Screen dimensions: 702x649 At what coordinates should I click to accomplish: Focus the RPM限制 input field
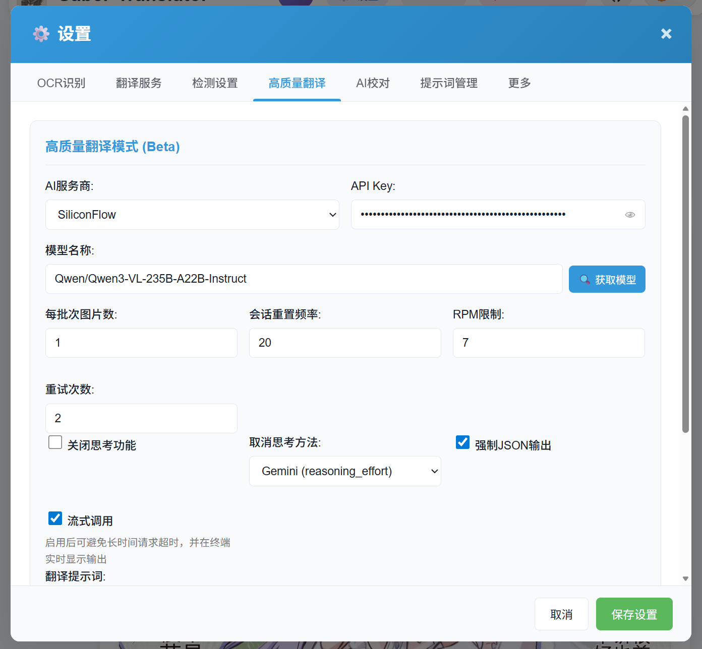549,343
